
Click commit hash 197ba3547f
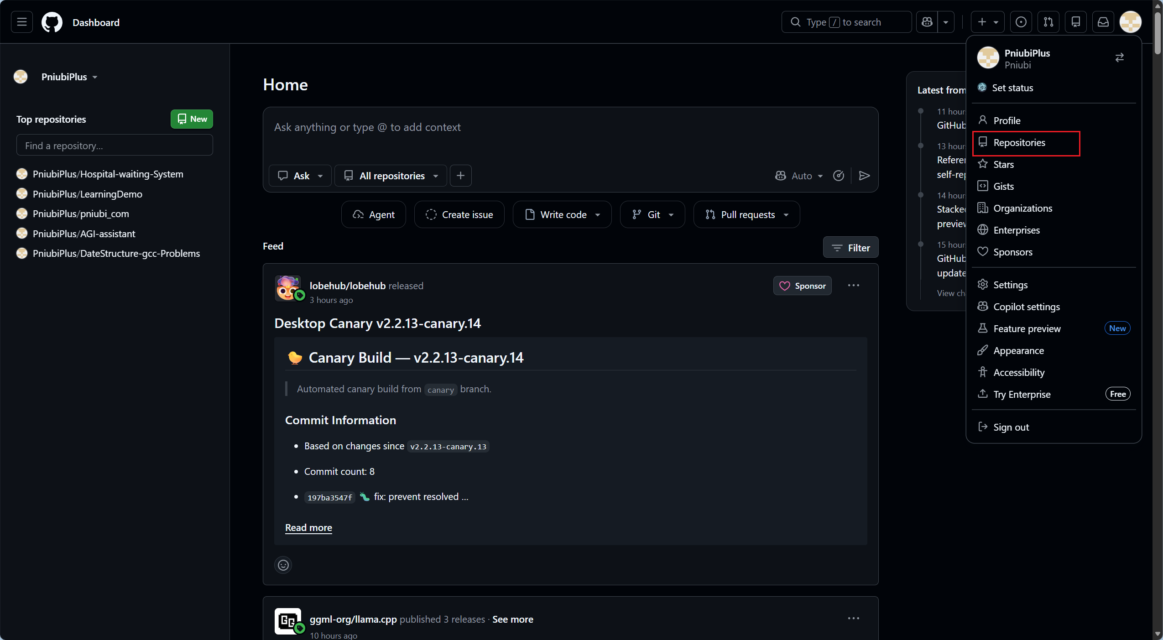(x=330, y=497)
